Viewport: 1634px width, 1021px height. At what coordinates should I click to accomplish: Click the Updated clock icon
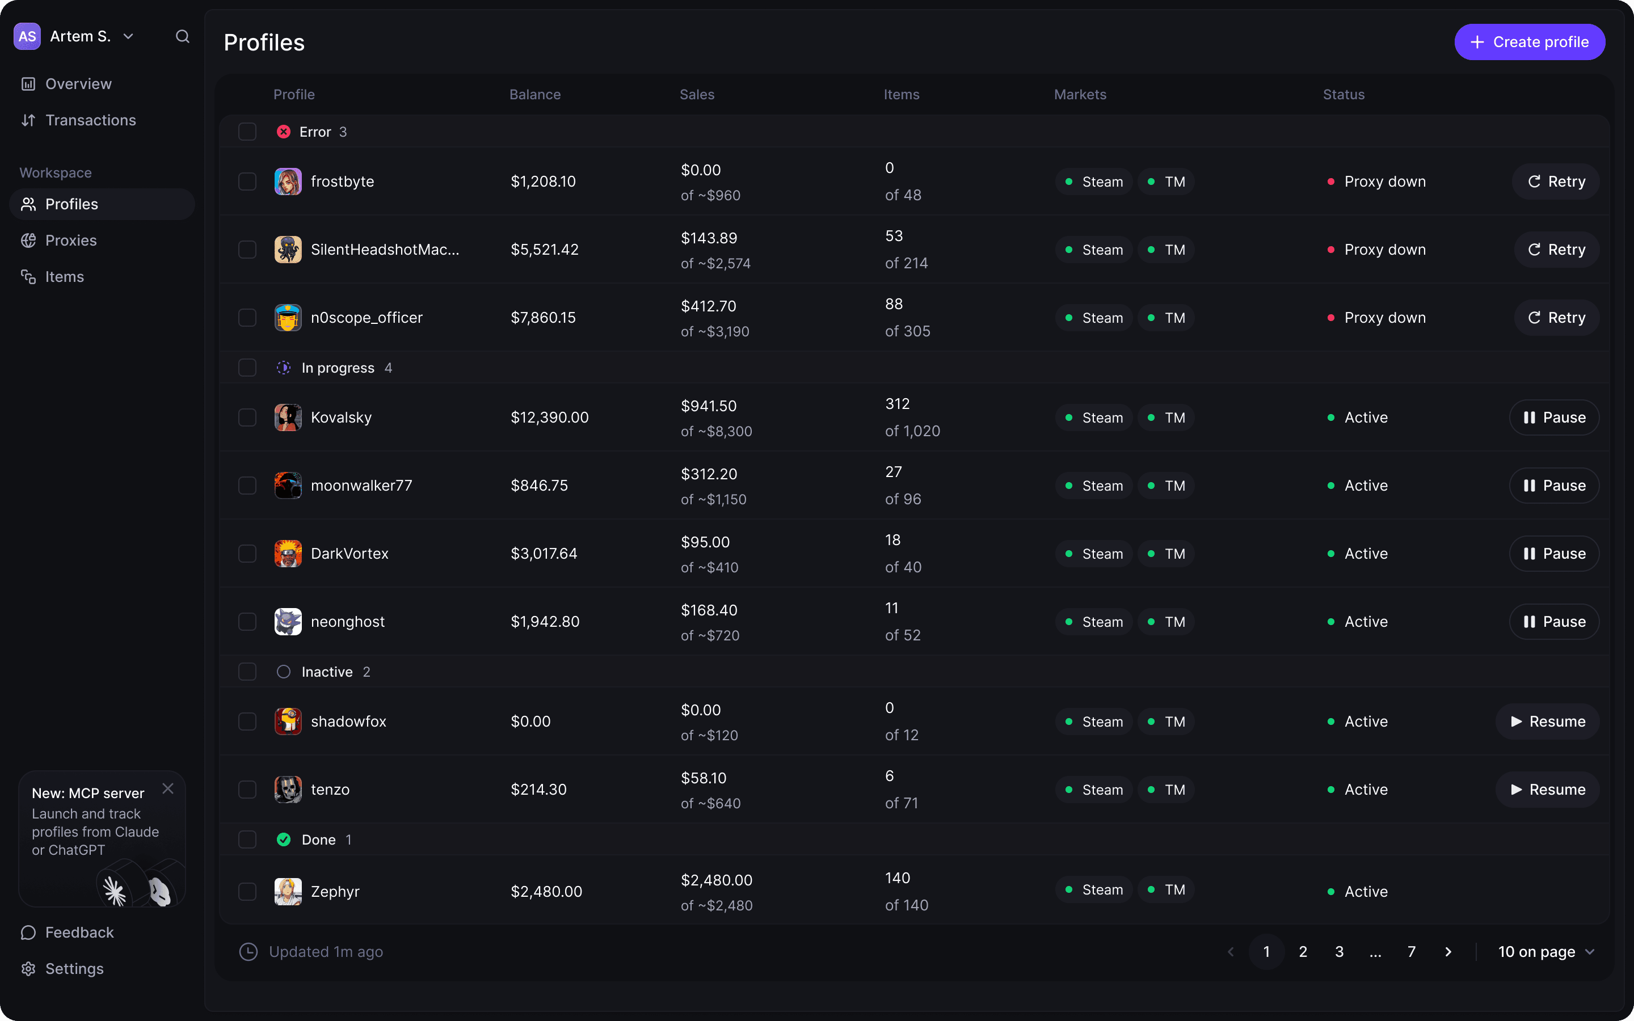point(249,951)
